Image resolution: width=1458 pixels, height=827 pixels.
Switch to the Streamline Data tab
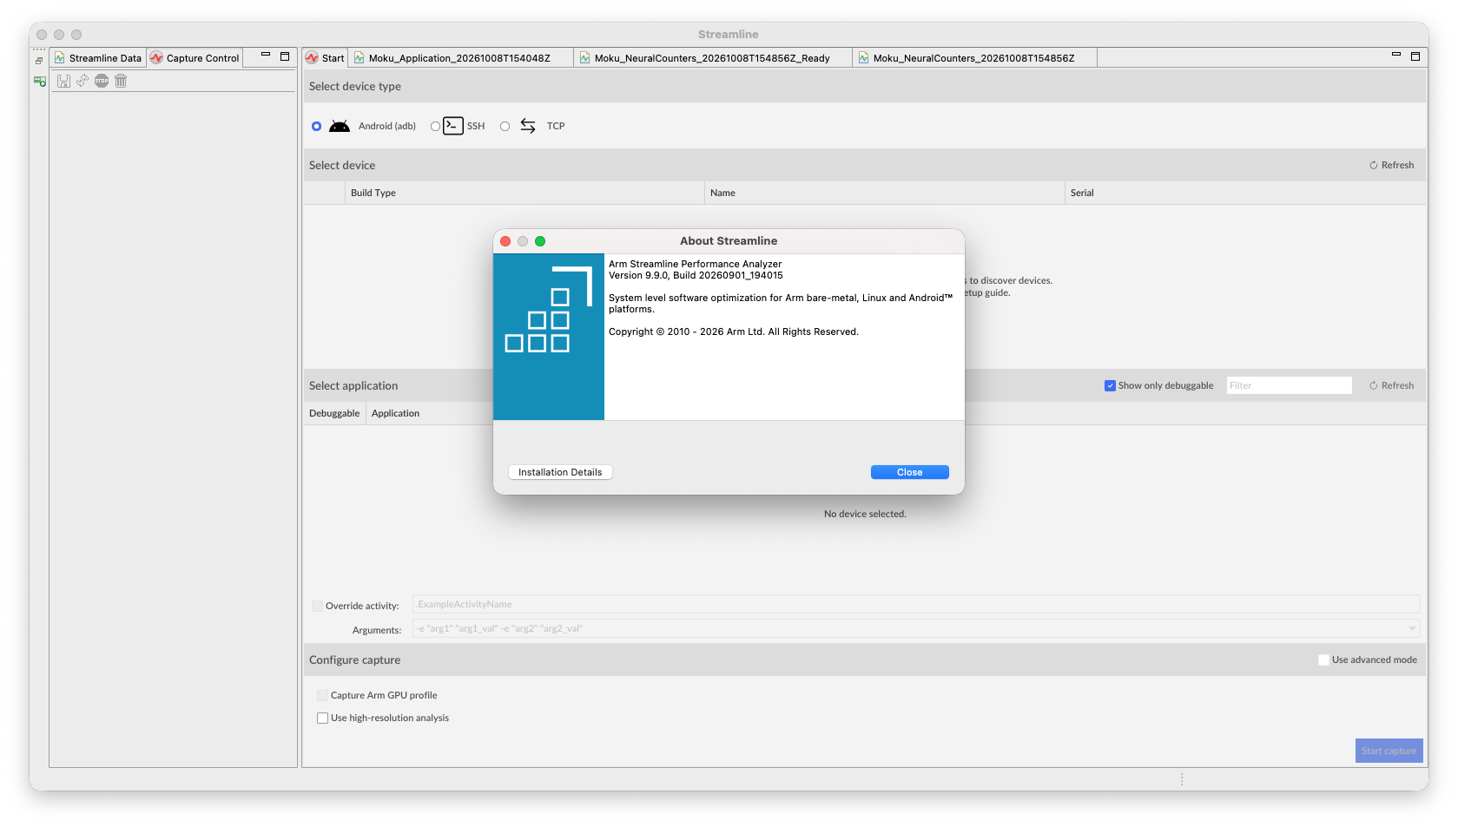pos(97,58)
